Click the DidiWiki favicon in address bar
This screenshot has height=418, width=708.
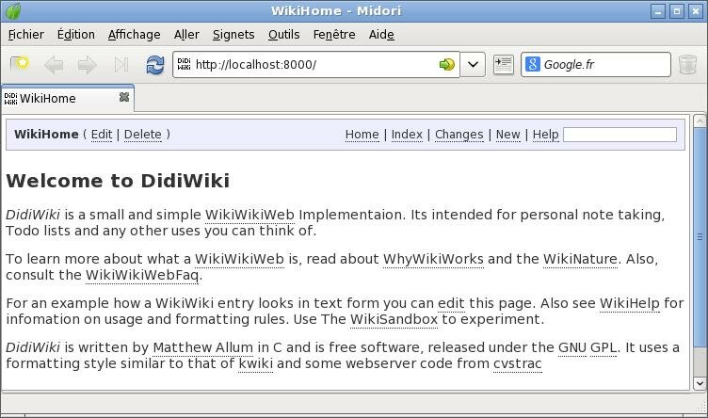click(x=184, y=64)
